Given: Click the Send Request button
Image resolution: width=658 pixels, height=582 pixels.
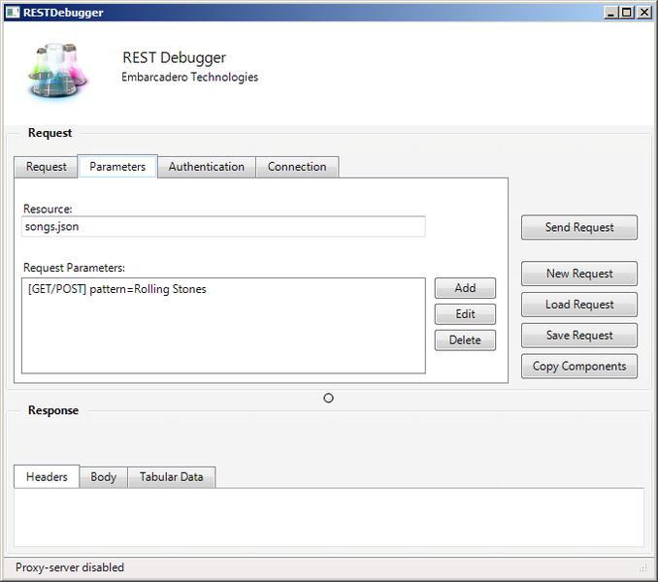Looking at the screenshot, I should [579, 227].
